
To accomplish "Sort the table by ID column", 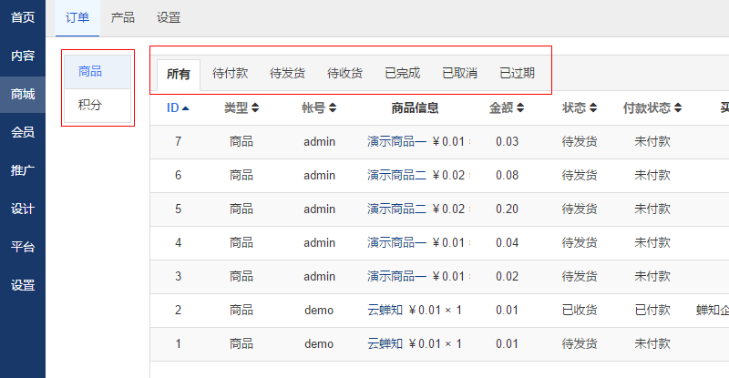I will 178,107.
